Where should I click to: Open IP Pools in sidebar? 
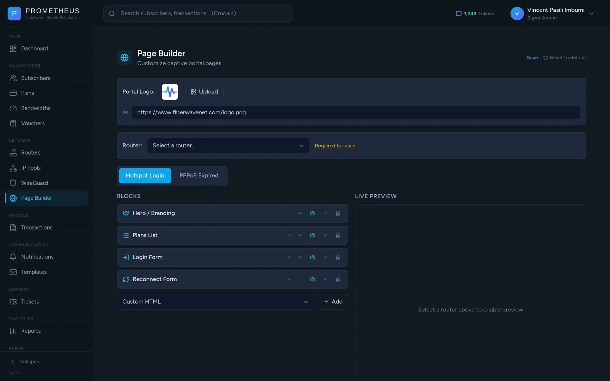(46, 168)
